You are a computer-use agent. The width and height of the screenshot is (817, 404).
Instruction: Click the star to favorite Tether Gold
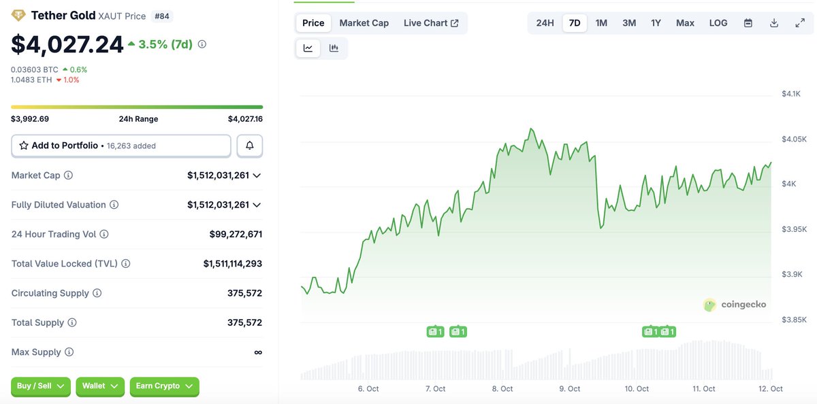pos(25,146)
